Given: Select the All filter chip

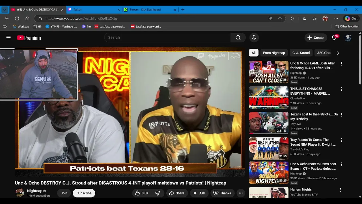Looking at the screenshot, I should pyautogui.click(x=254, y=53).
